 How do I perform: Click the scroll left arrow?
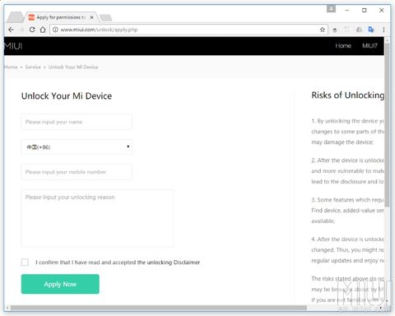(x=7, y=308)
